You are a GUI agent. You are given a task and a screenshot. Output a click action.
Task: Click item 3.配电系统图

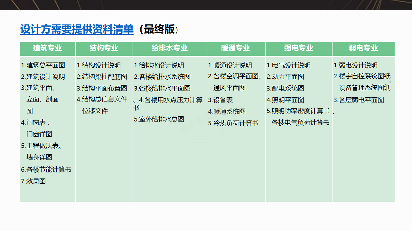click(x=286, y=88)
